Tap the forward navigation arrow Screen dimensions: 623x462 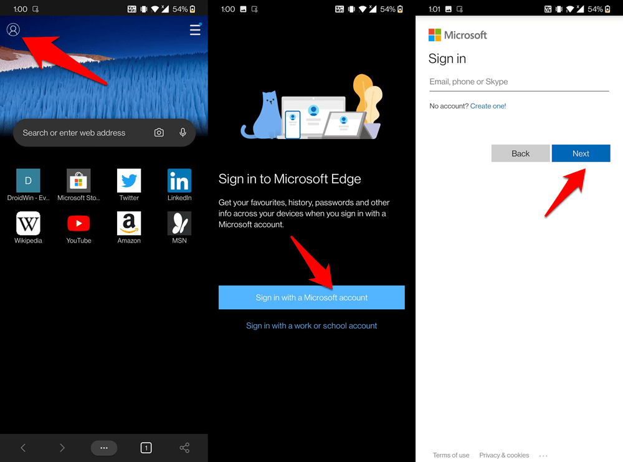click(62, 448)
